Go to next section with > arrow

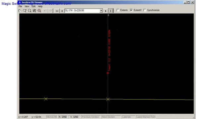tap(106, 11)
